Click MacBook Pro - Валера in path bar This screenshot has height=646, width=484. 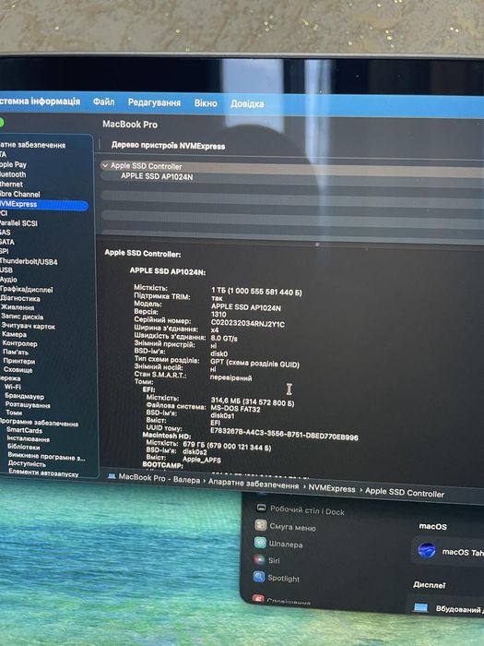click(x=159, y=478)
